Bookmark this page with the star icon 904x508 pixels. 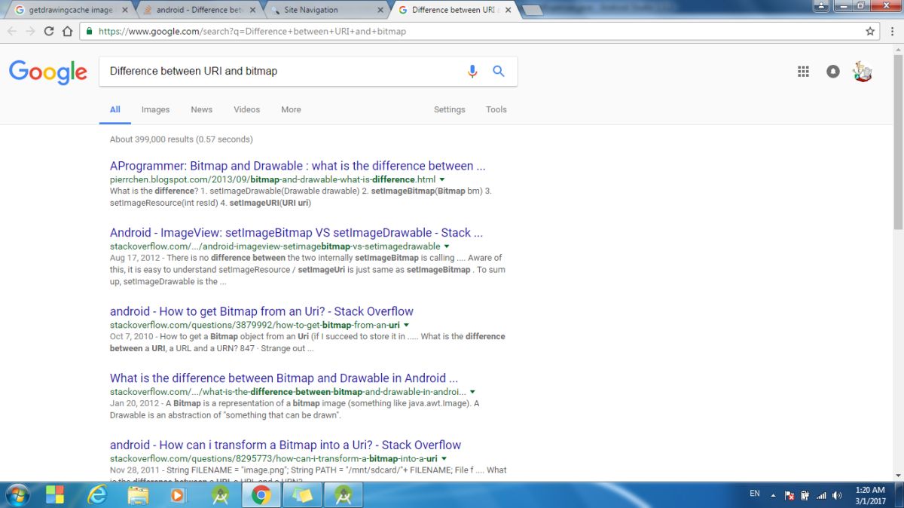(870, 32)
